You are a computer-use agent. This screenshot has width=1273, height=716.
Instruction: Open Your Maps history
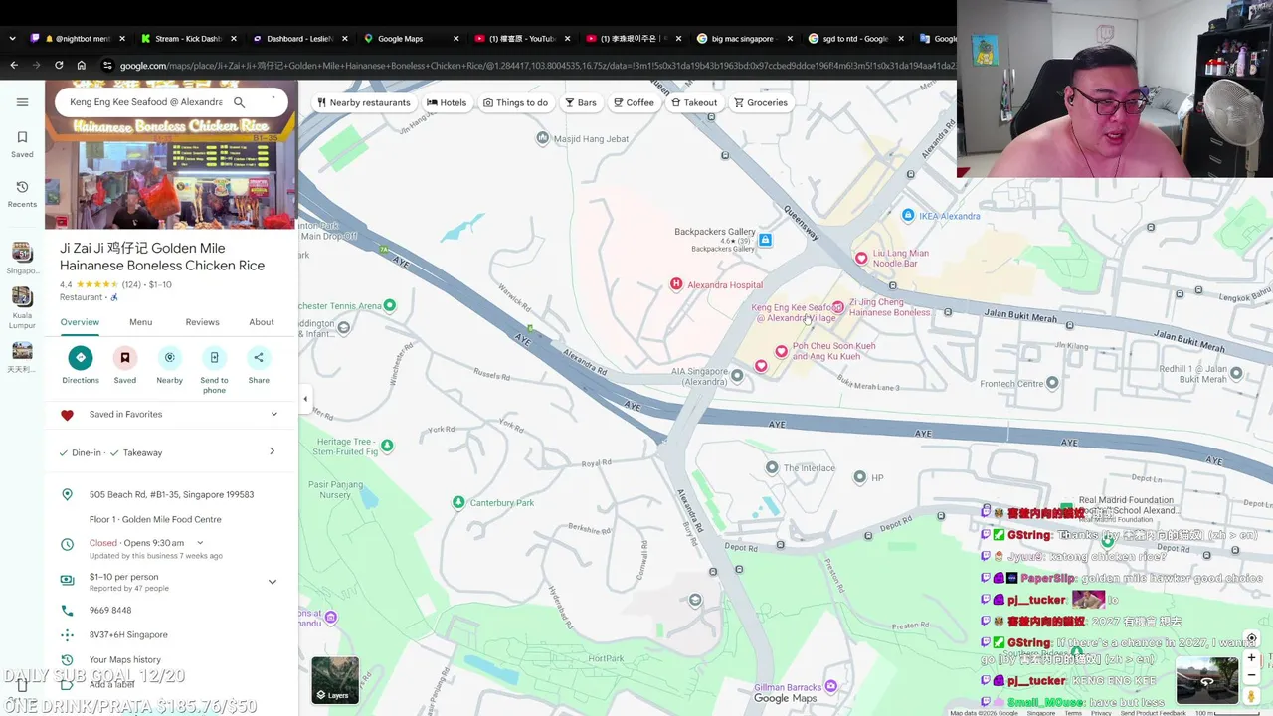(x=124, y=660)
